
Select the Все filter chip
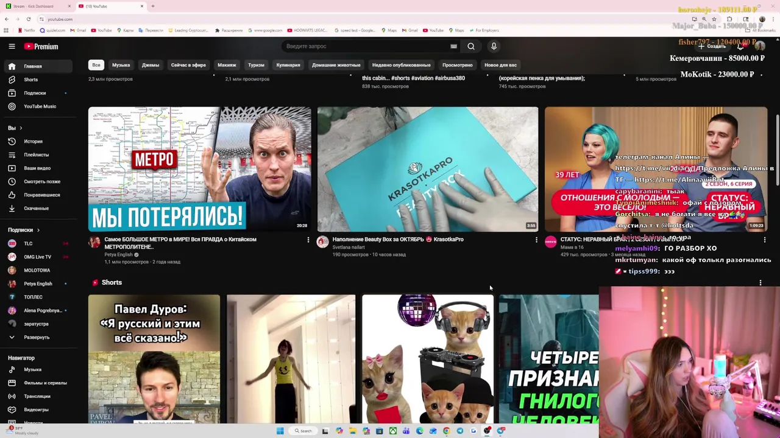coord(96,65)
